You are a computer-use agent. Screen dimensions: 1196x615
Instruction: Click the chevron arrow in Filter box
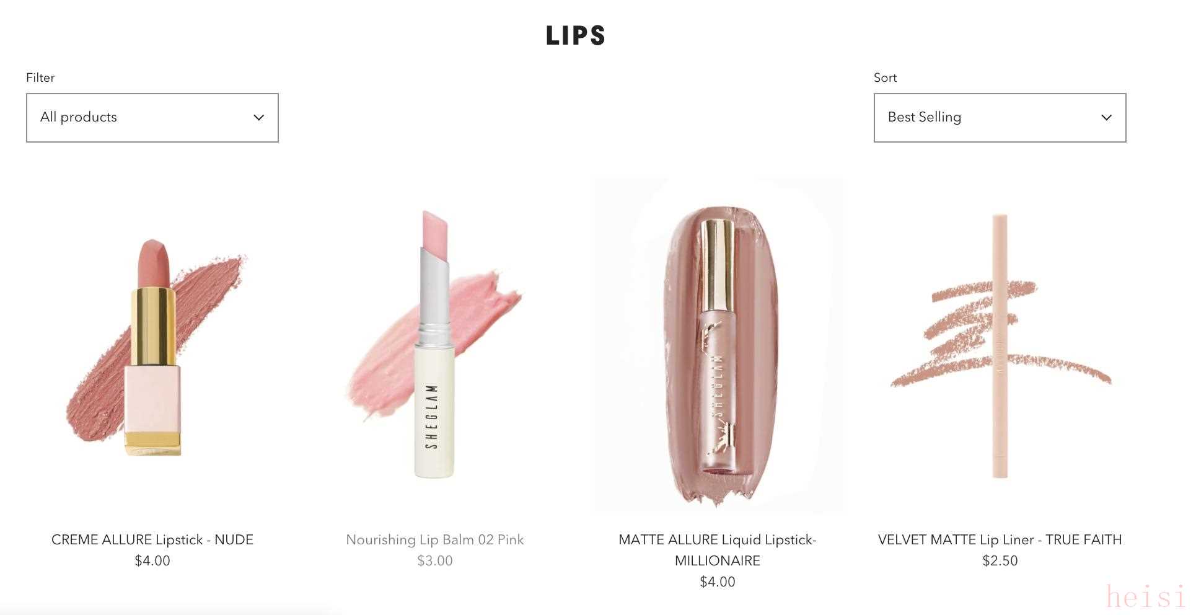click(259, 118)
